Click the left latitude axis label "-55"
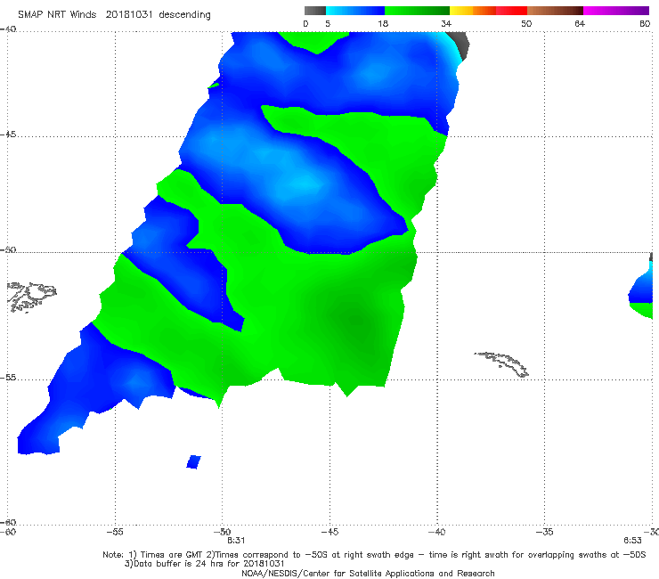The image size is (659, 579). pyautogui.click(x=8, y=378)
